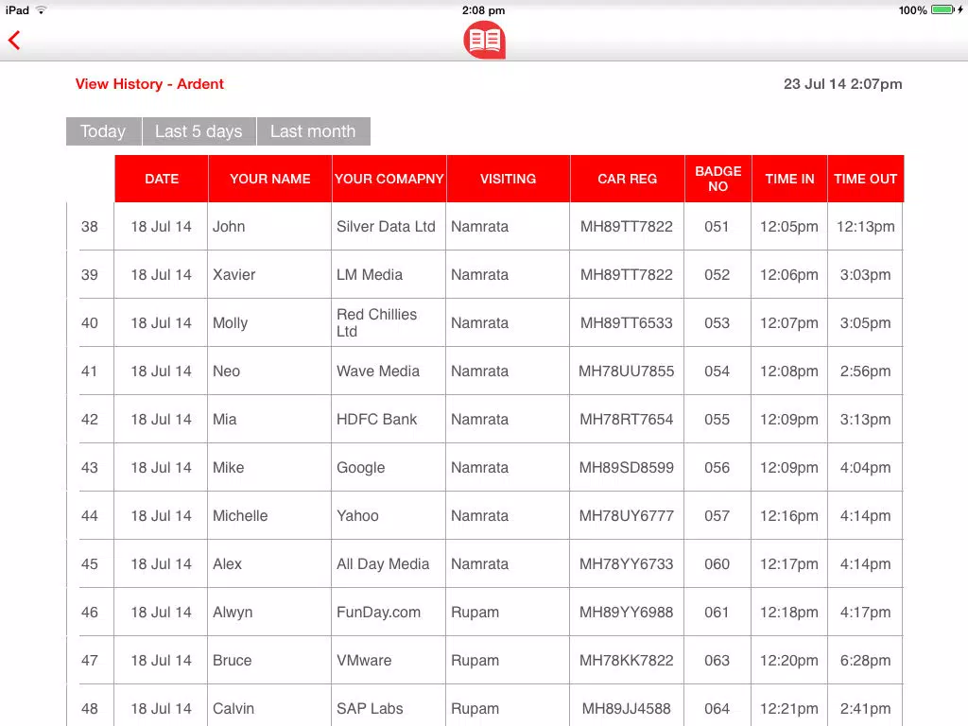Click the BADGE NO column header
The height and width of the screenshot is (726, 968).
click(718, 179)
